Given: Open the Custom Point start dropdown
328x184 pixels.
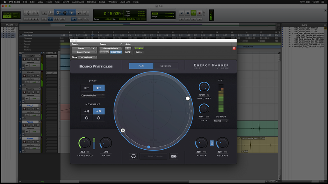Looking at the screenshot, I should coord(92,96).
